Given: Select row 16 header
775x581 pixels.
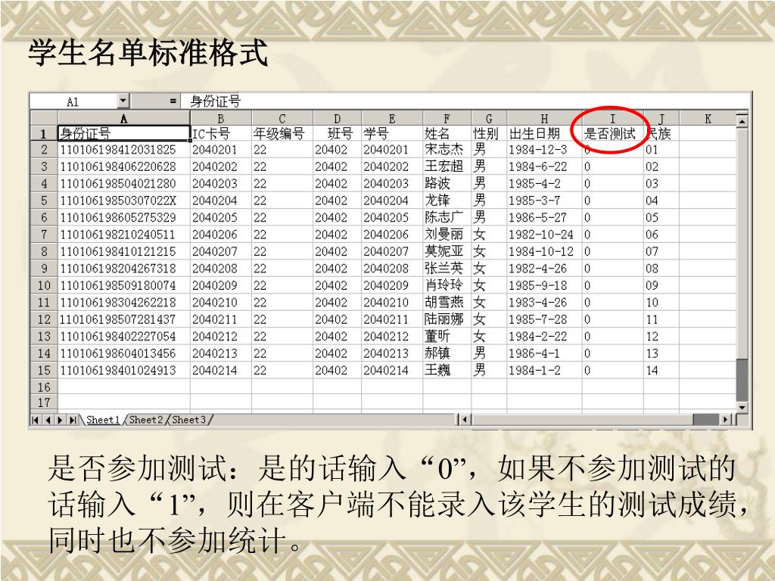Looking at the screenshot, I should 44,387.
